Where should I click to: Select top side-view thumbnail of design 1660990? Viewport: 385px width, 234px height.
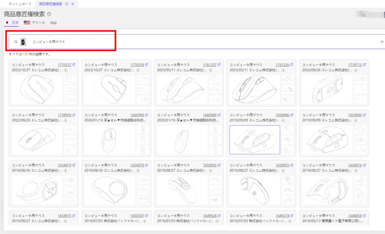point(142,129)
